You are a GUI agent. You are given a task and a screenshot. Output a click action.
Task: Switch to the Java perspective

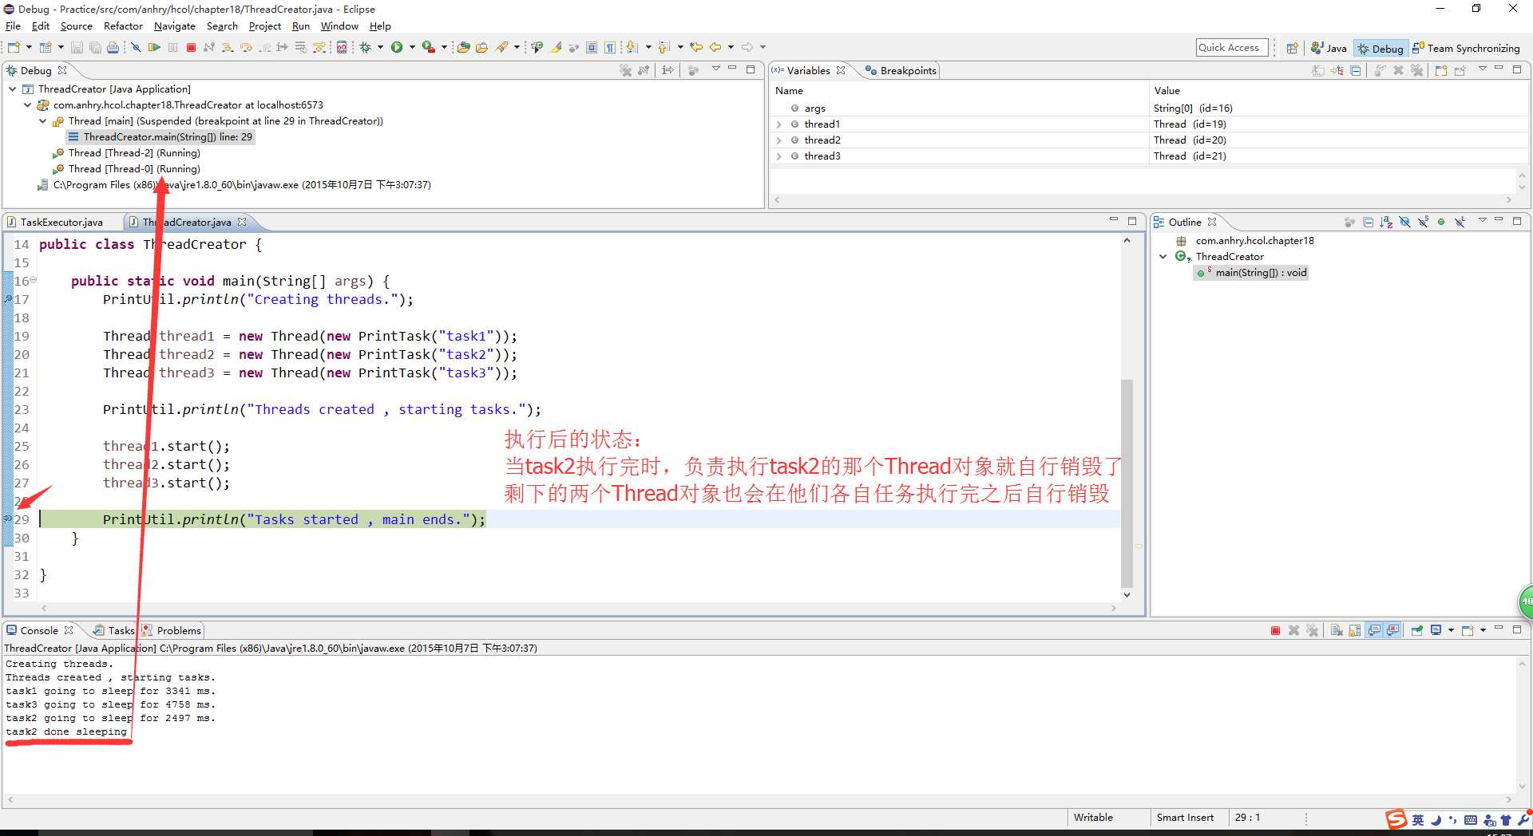[1329, 49]
